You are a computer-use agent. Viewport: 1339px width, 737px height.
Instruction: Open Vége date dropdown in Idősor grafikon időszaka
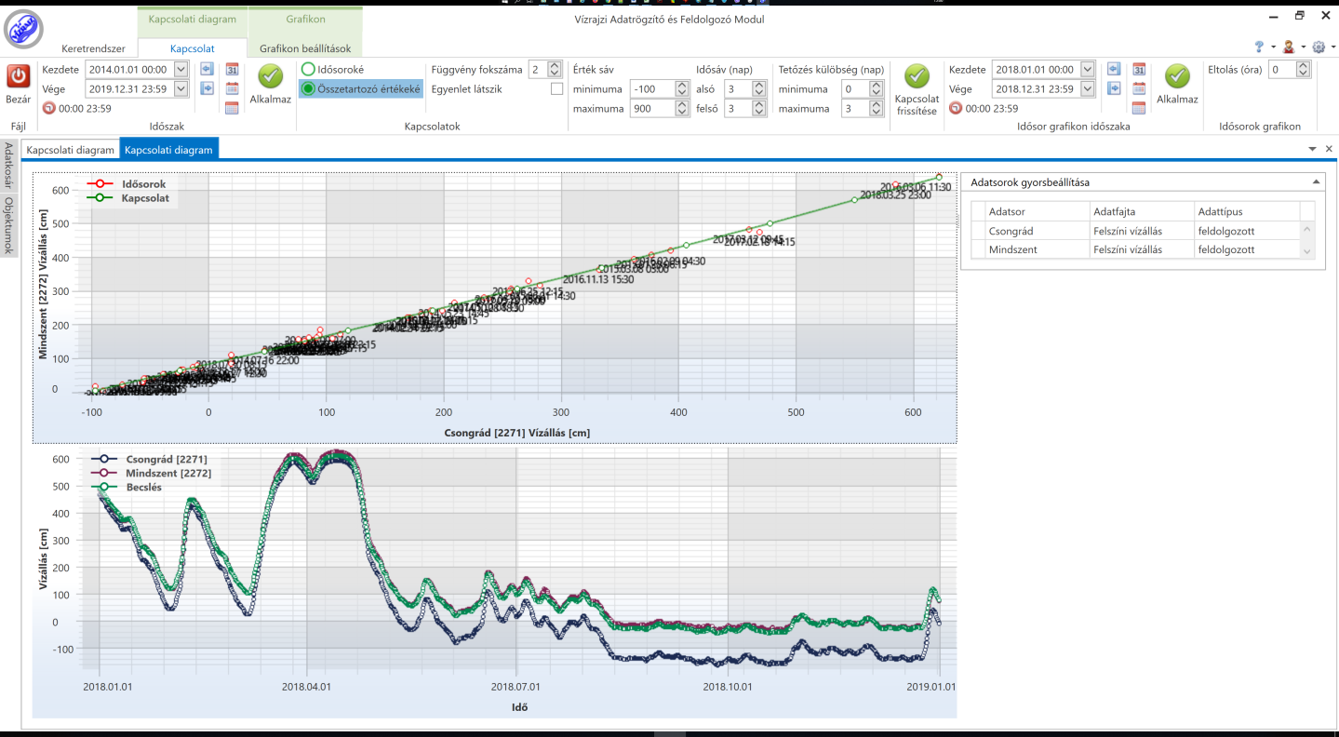click(x=1087, y=88)
